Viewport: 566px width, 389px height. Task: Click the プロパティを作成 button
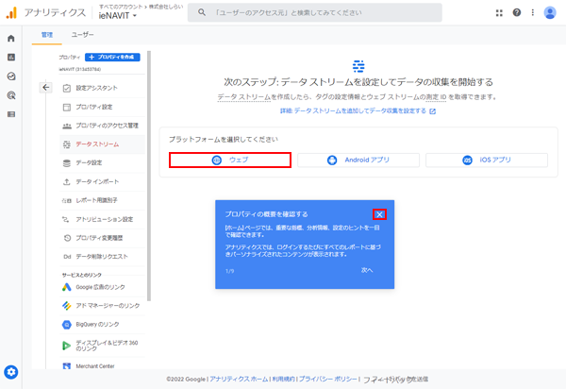click(112, 57)
